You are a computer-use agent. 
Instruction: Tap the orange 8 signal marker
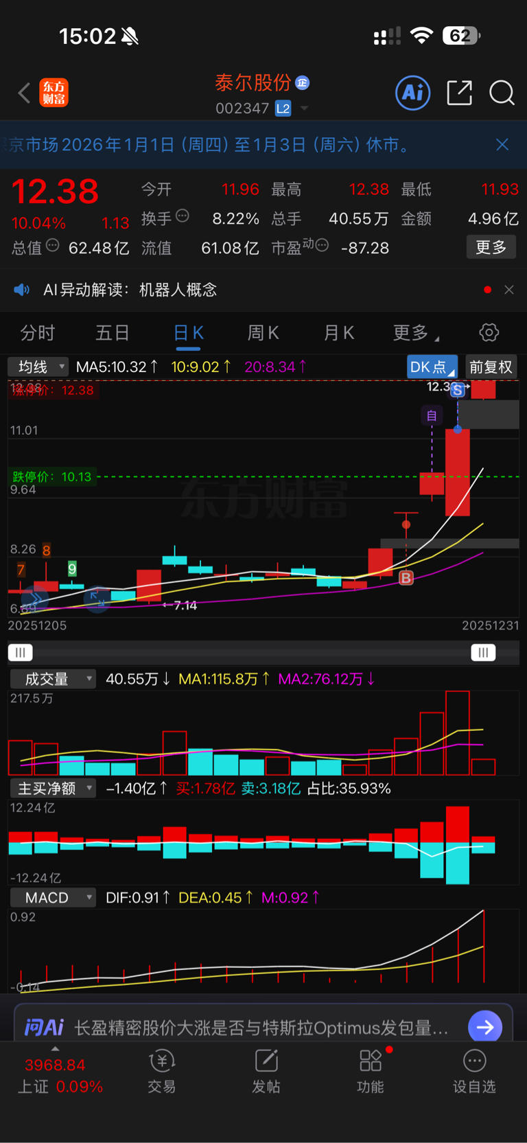coord(47,550)
